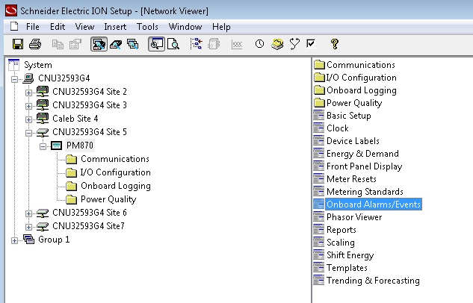The image size is (473, 303).
Task: Click the Shift Energy item icon
Action: (x=319, y=254)
